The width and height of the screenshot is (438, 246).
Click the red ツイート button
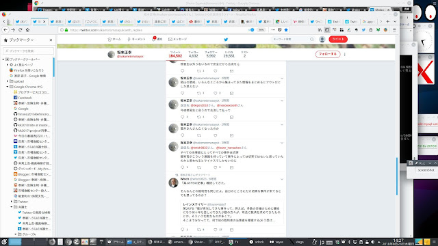click(338, 40)
